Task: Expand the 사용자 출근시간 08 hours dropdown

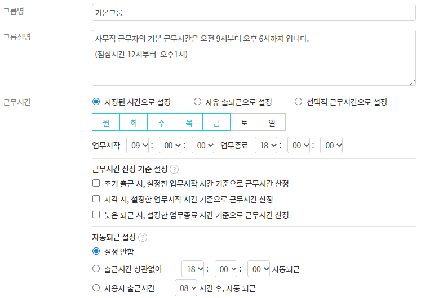Action: [x=187, y=288]
